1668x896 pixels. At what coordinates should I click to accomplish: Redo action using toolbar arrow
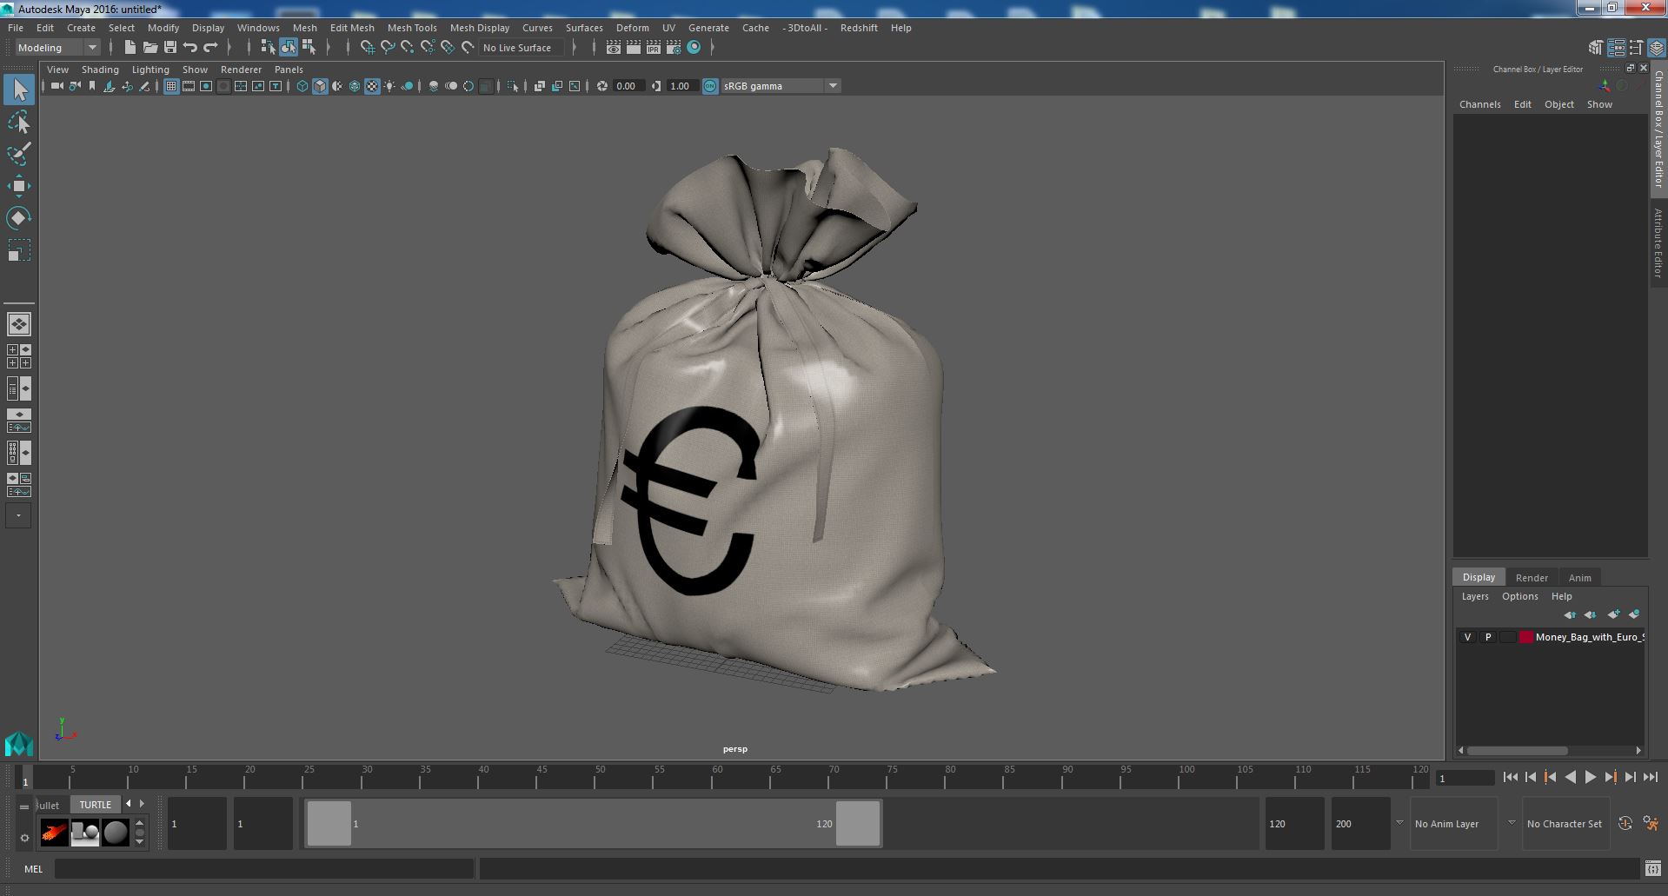pyautogui.click(x=210, y=48)
